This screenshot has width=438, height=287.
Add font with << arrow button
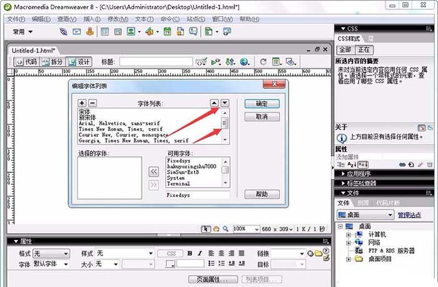tap(154, 171)
